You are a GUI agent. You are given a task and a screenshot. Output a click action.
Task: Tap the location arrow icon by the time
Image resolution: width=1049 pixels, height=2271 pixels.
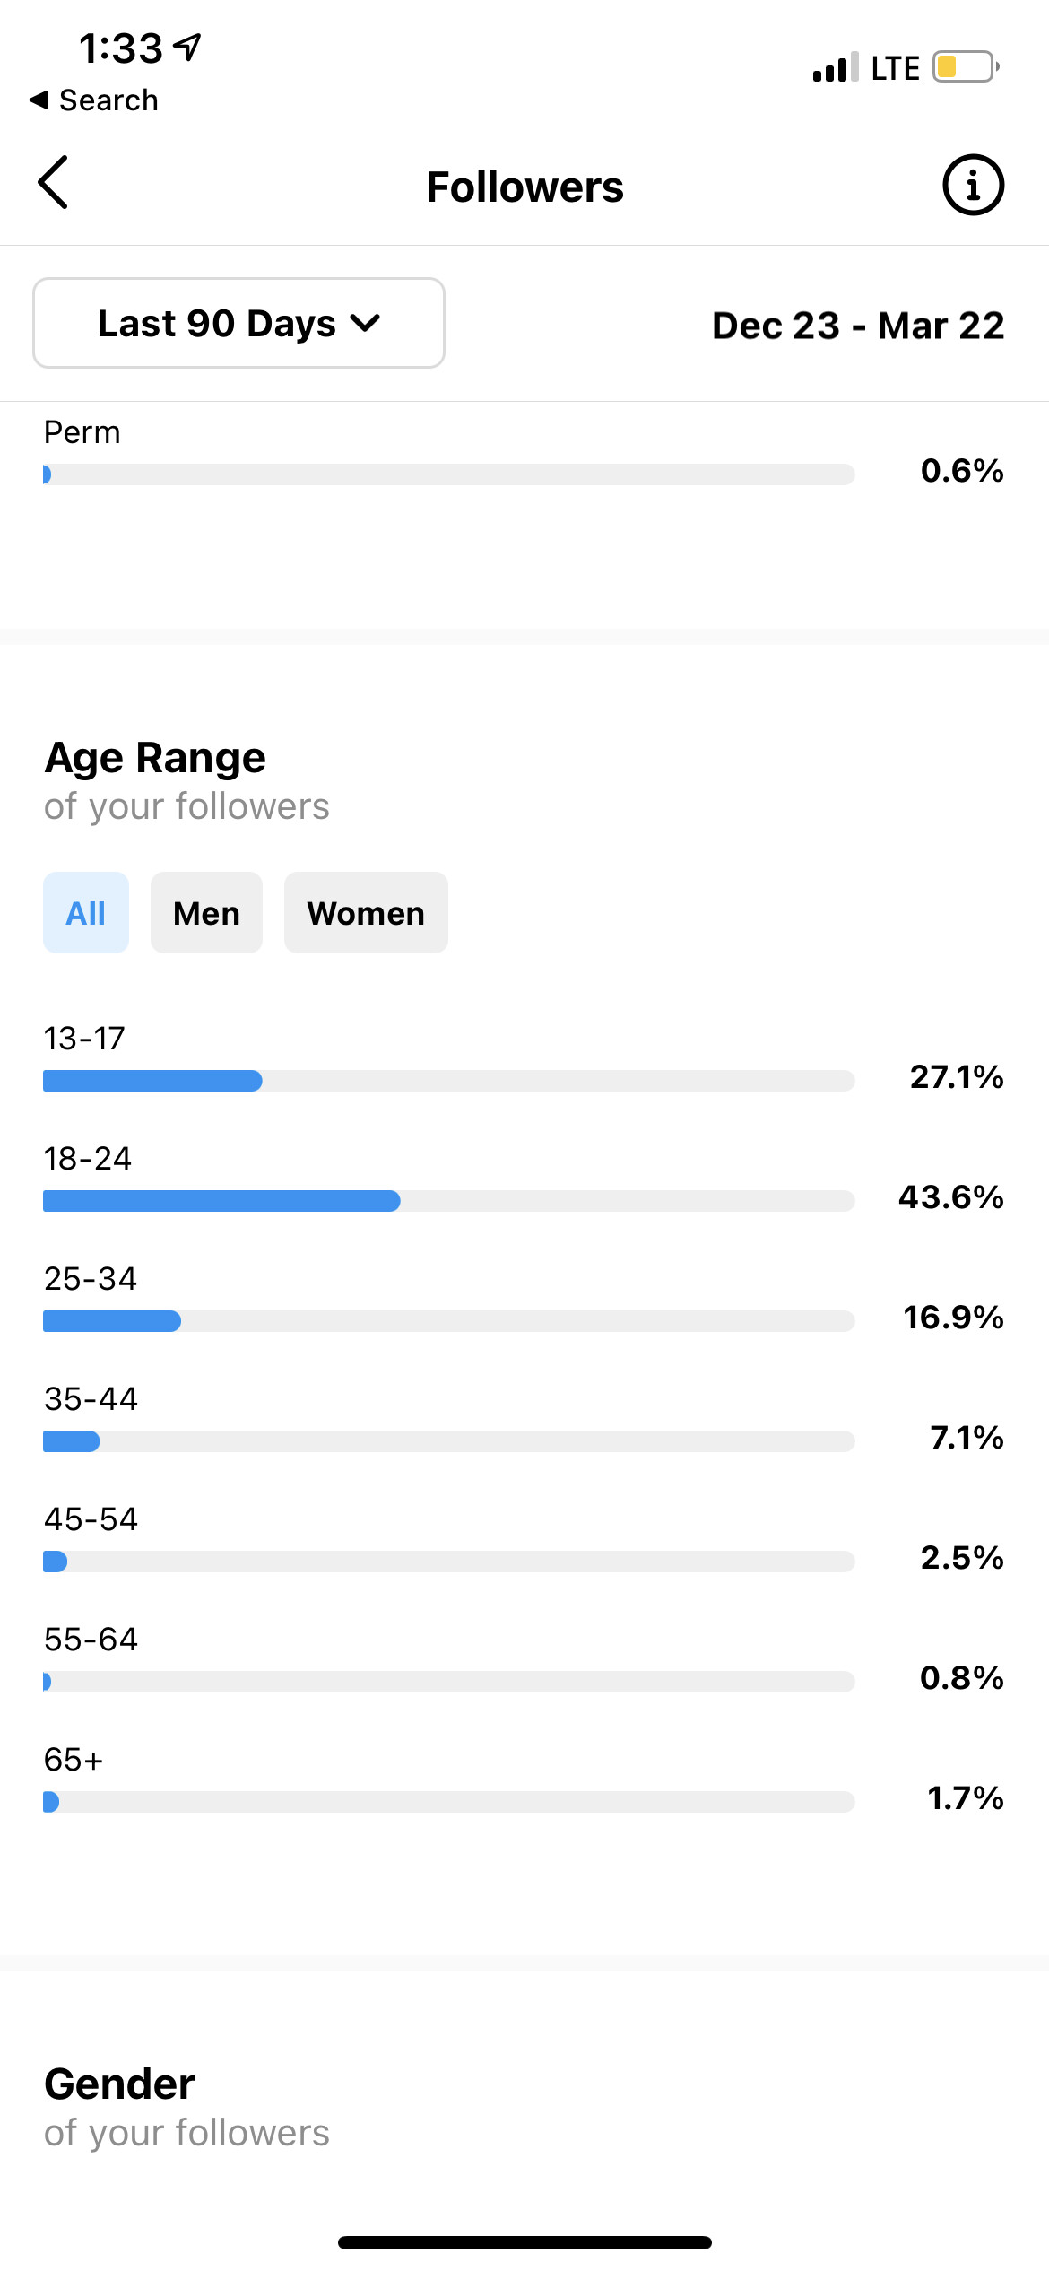[187, 47]
